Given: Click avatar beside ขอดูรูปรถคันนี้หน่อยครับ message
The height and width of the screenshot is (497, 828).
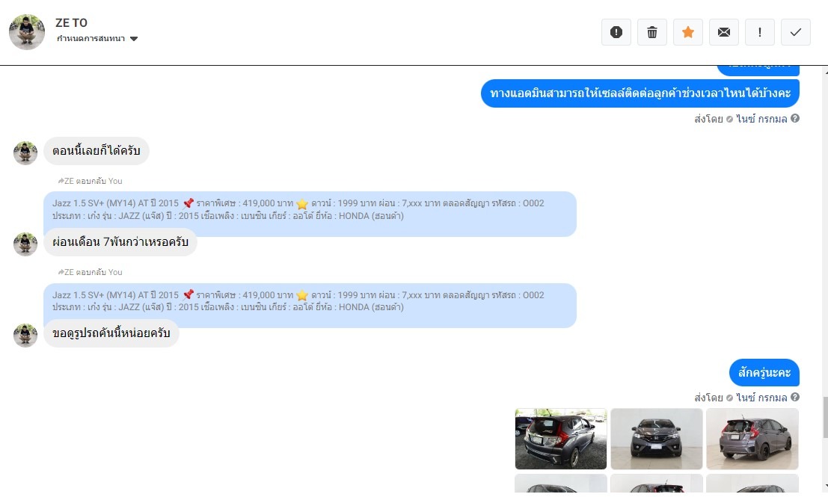Looking at the screenshot, I should (25, 336).
